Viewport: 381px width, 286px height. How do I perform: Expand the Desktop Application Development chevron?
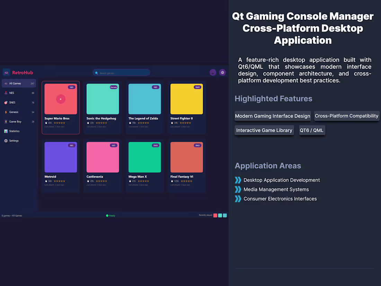point(238,180)
